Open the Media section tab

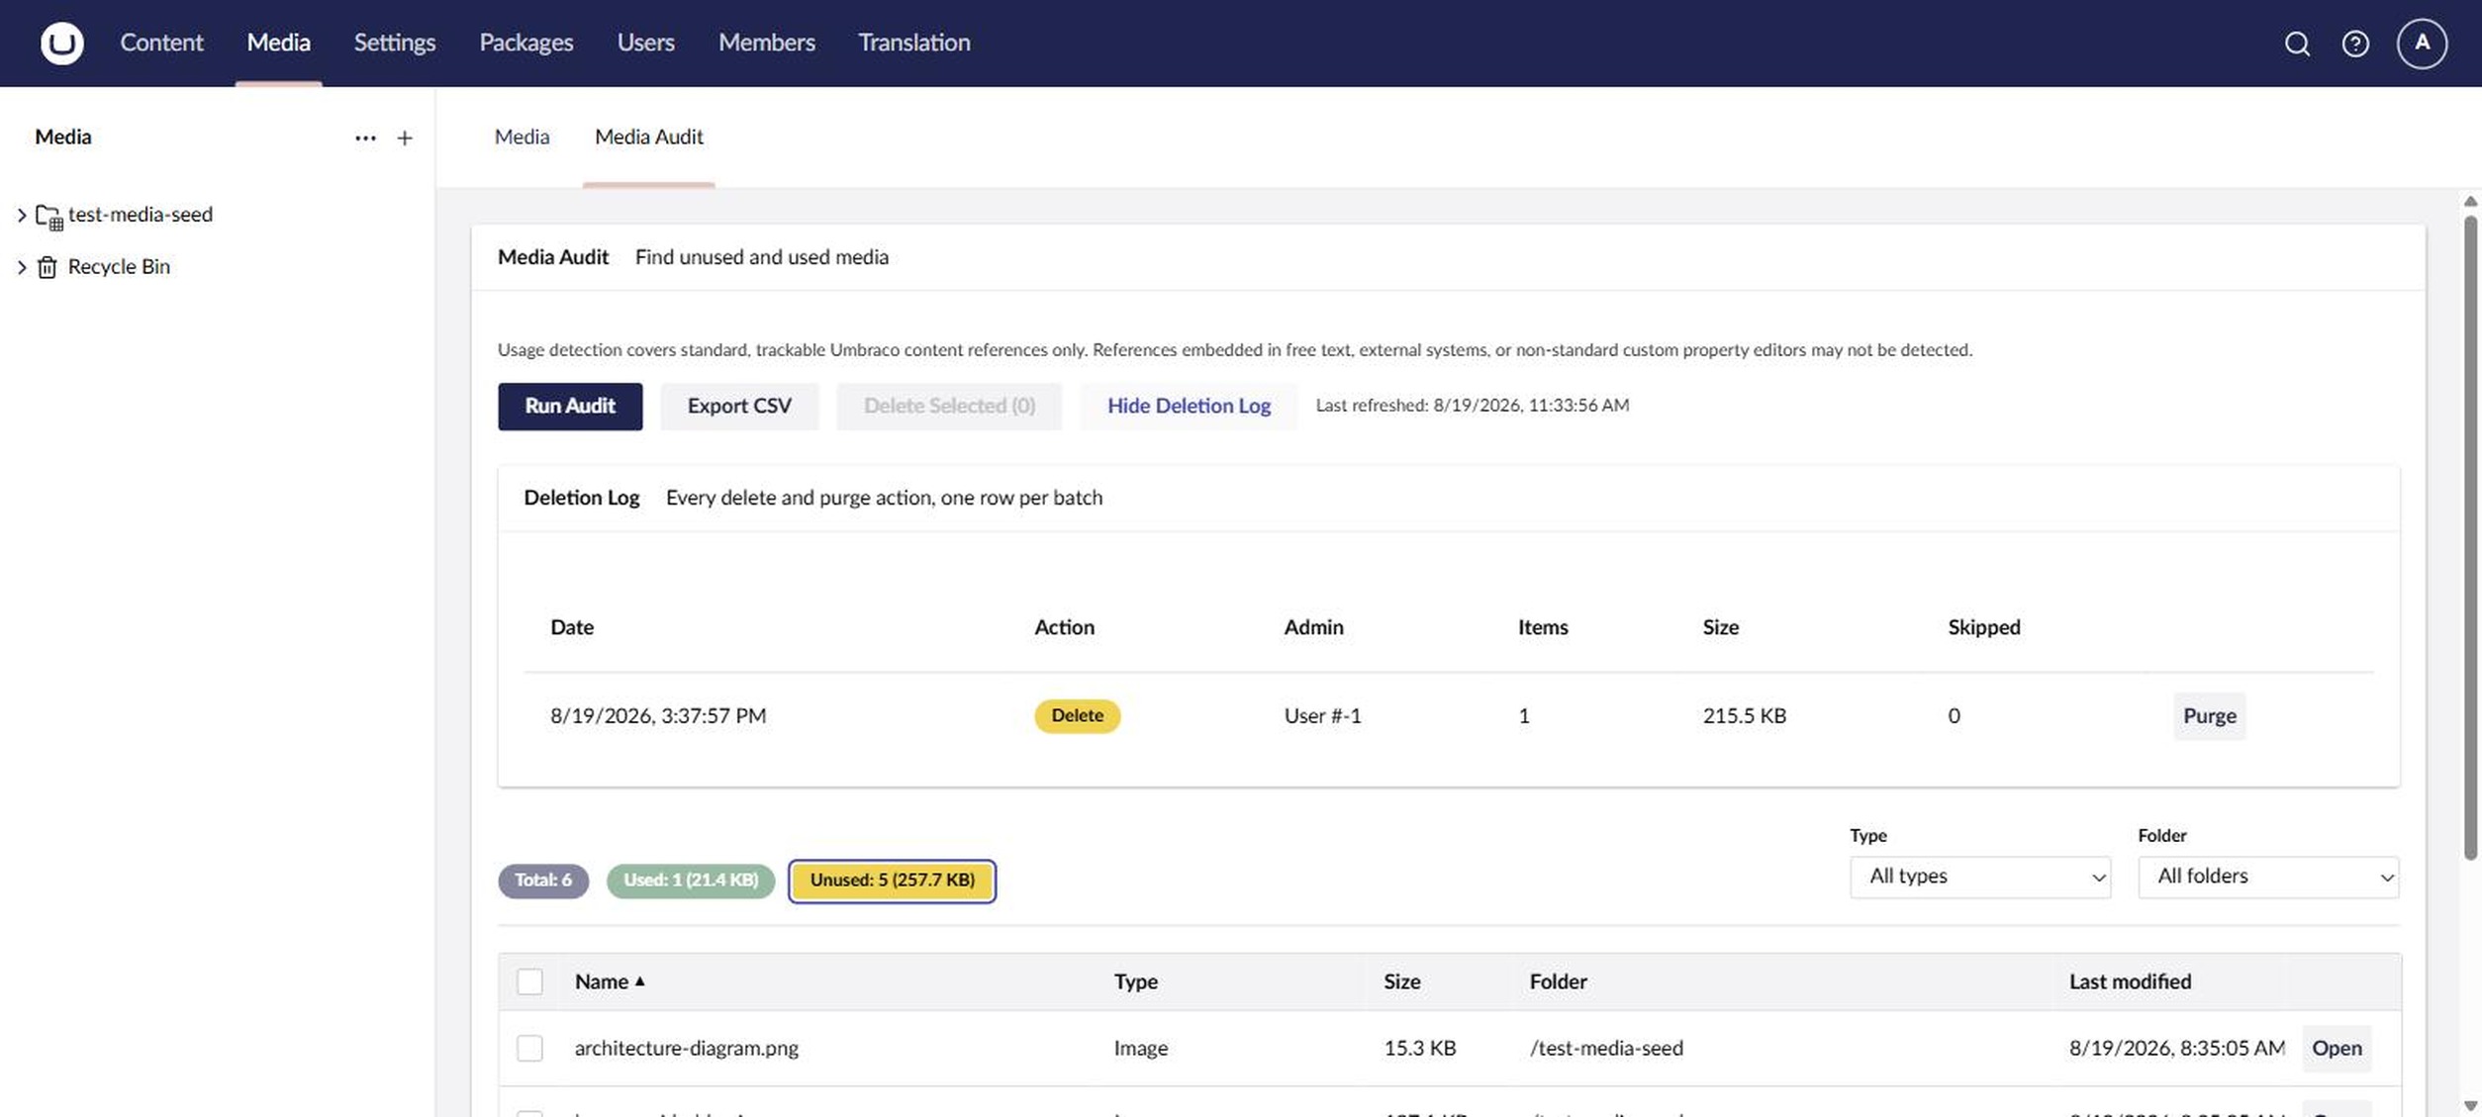pyautogui.click(x=278, y=43)
